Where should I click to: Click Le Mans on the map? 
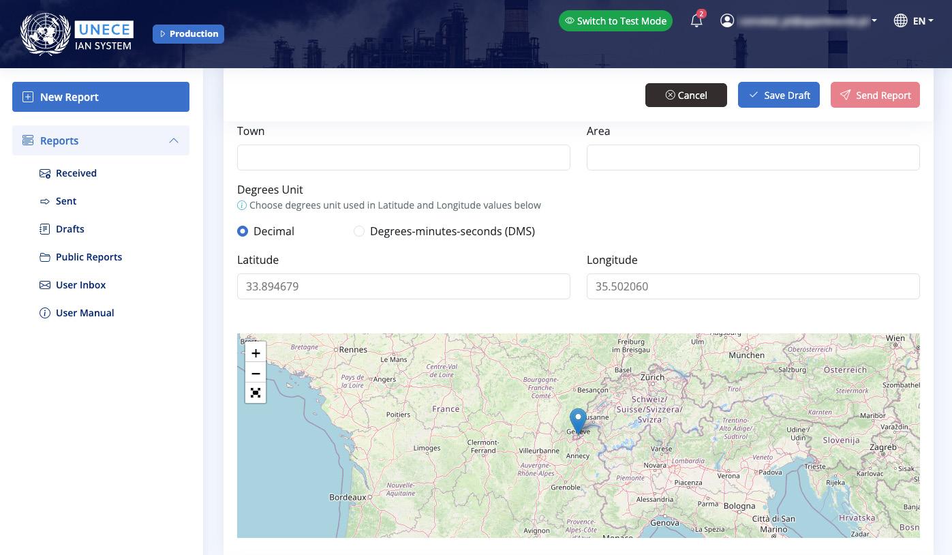click(394, 359)
